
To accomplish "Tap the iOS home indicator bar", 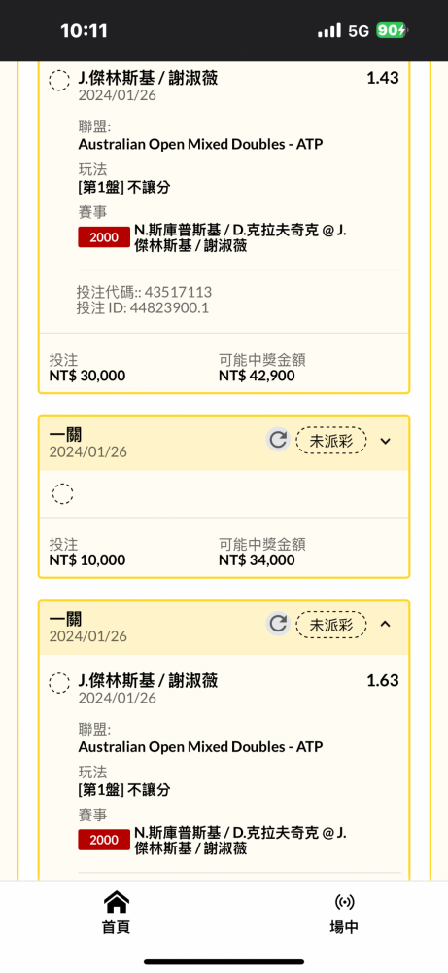I will [x=224, y=962].
